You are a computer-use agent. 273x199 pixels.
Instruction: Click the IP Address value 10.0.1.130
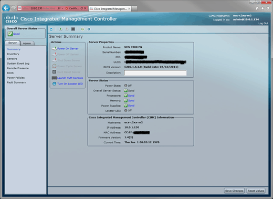point(132,127)
